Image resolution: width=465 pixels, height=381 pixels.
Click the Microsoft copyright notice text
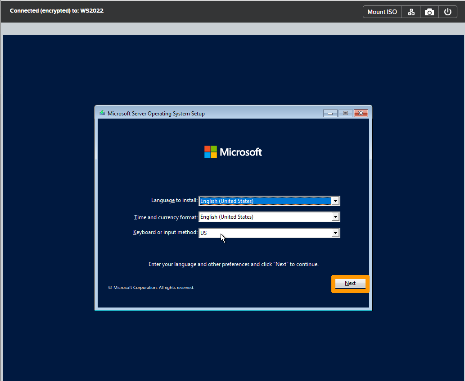(151, 287)
